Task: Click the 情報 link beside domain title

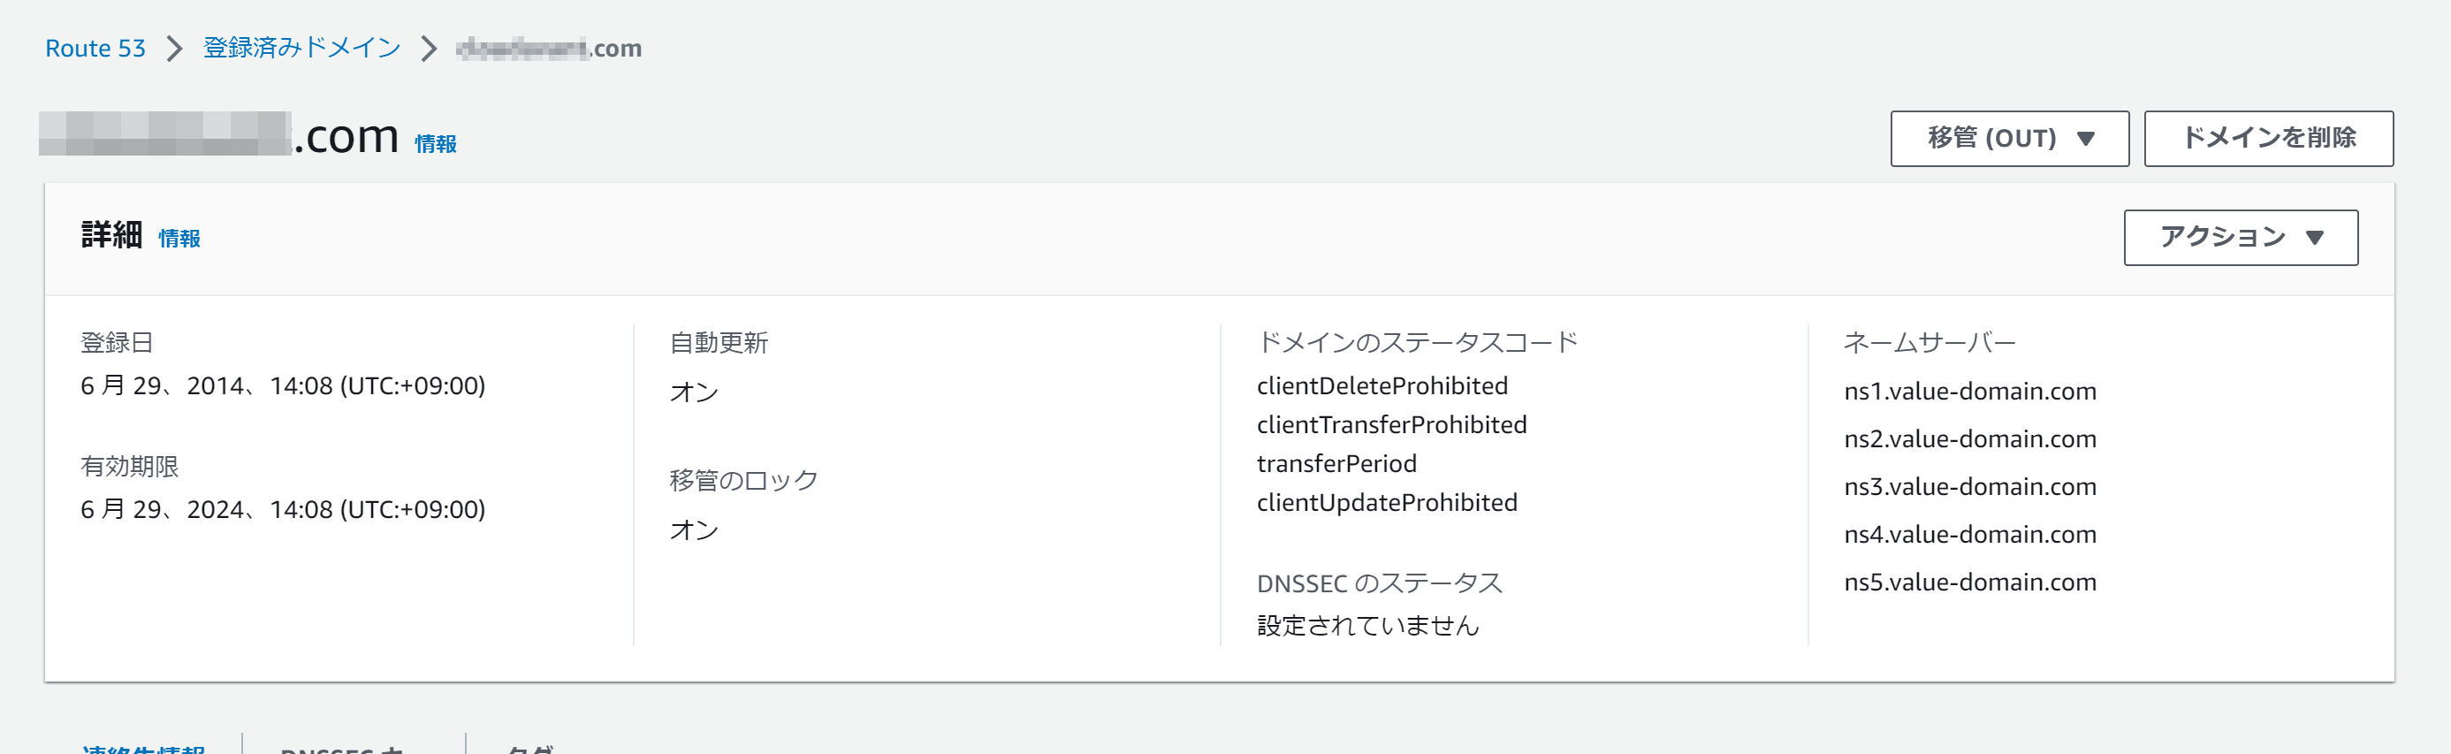Action: pyautogui.click(x=435, y=144)
